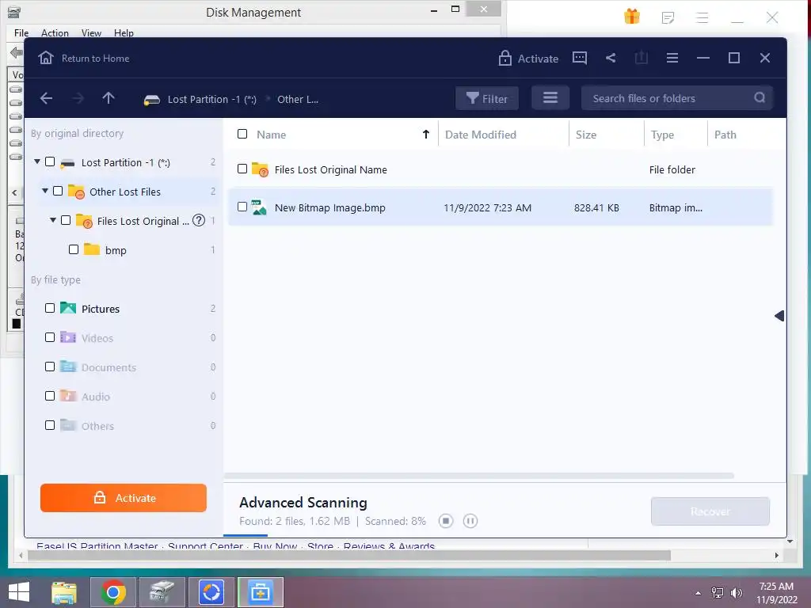Collapse the Other Lost Files tree node
Viewport: 811px width, 608px height.
coord(45,192)
